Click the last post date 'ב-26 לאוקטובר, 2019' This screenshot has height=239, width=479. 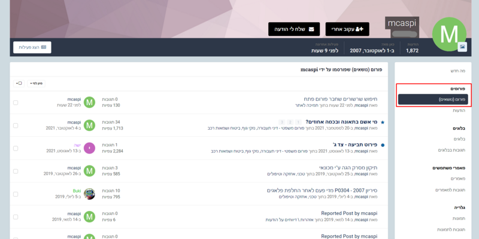coord(62,173)
